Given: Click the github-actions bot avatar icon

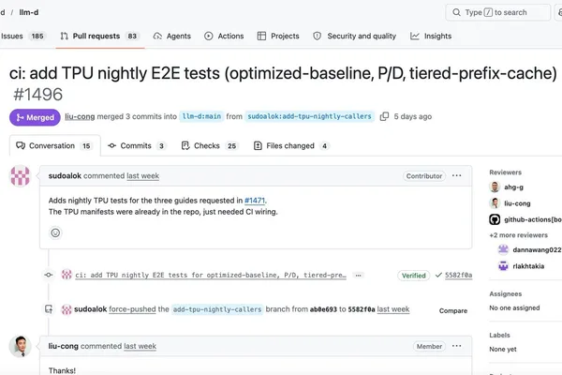Looking at the screenshot, I should [x=495, y=219].
